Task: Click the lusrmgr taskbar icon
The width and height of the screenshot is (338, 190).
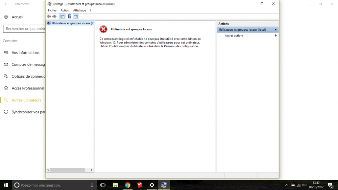Action: (x=164, y=185)
